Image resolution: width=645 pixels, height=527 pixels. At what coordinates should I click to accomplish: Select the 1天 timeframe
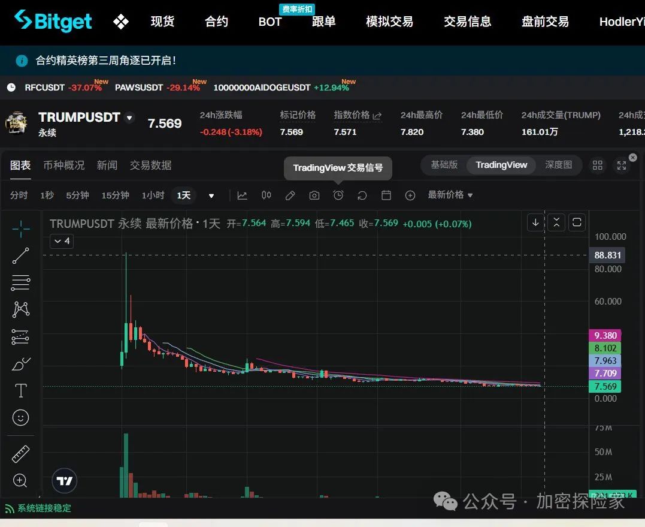point(184,195)
